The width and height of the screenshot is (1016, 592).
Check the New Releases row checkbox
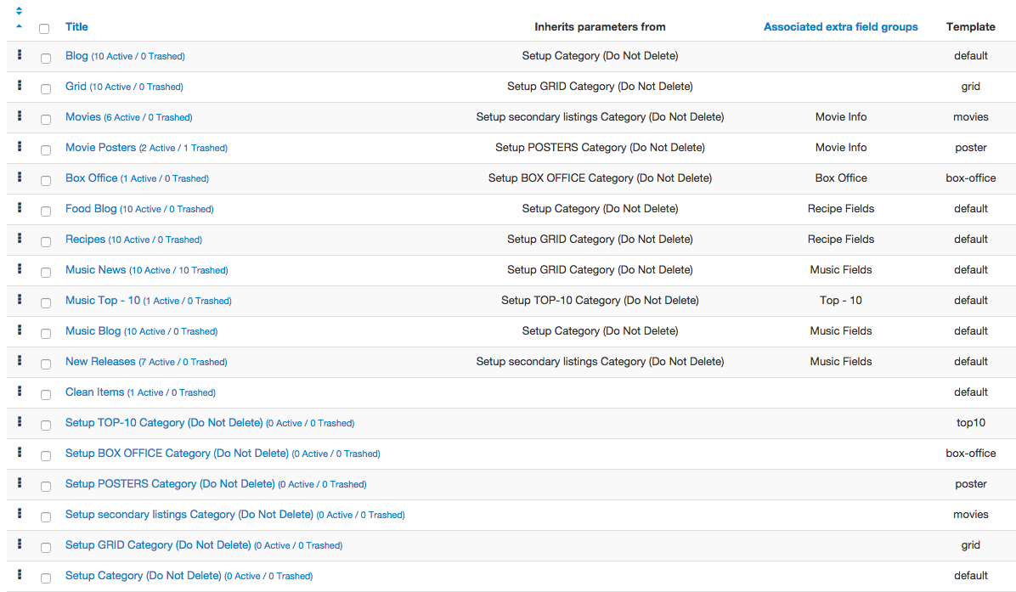pos(45,364)
